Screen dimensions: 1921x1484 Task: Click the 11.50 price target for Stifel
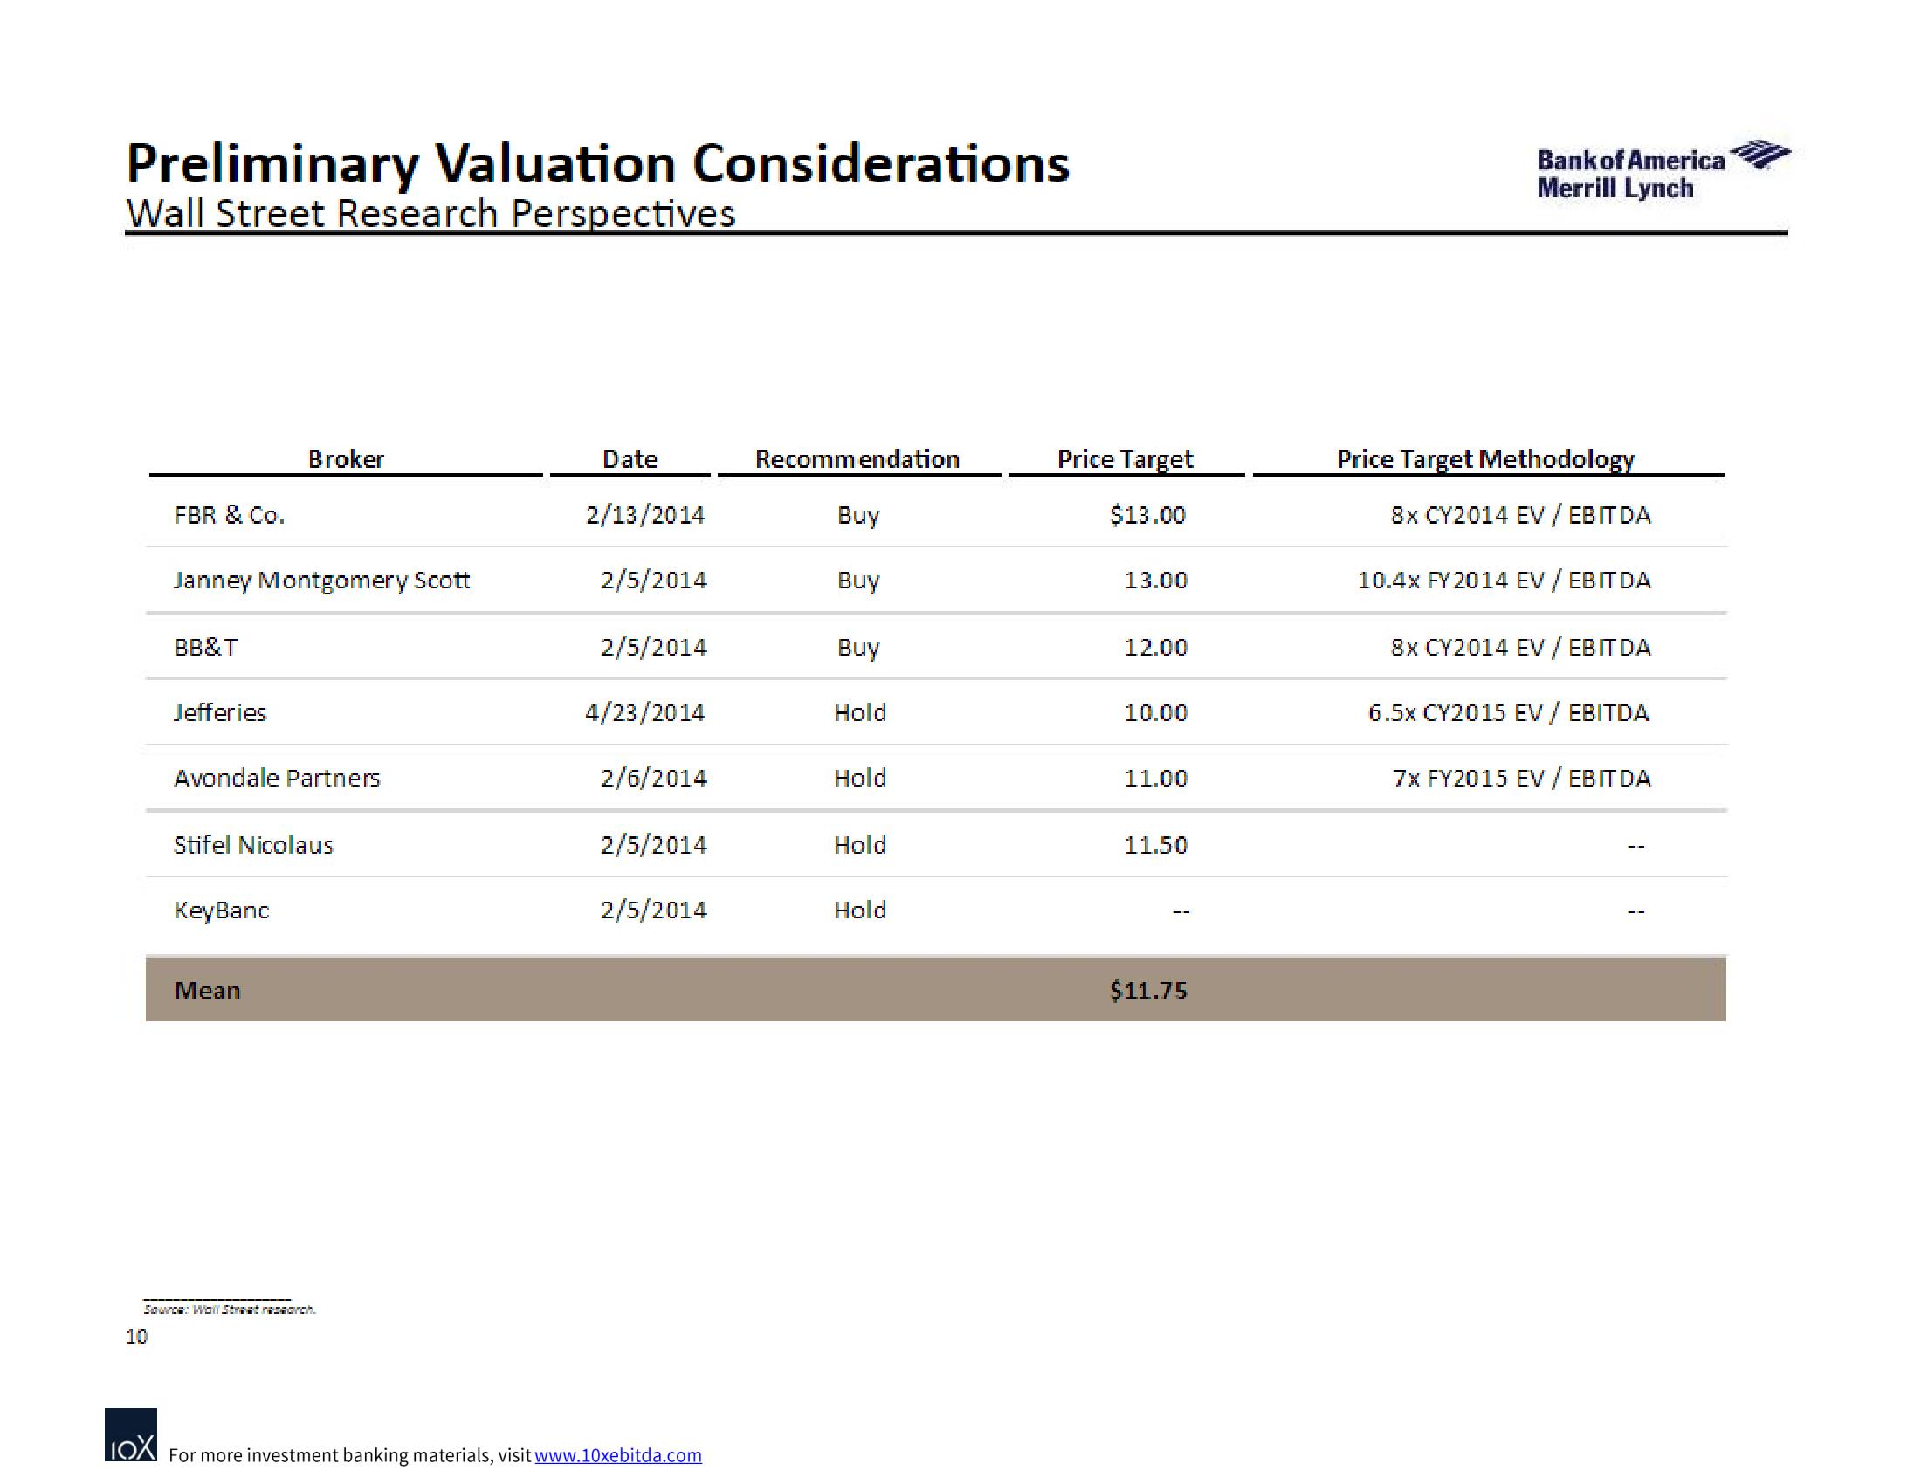tap(1156, 845)
